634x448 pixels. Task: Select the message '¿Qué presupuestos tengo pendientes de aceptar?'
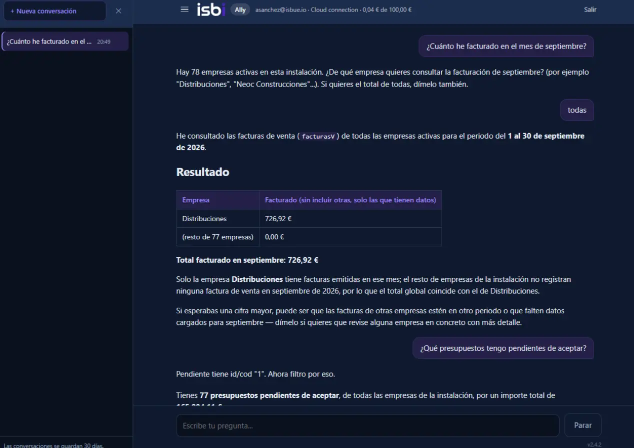pyautogui.click(x=503, y=348)
